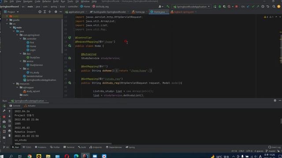Toggle scroll to end in console
282x158 pixels.
tap(10, 126)
